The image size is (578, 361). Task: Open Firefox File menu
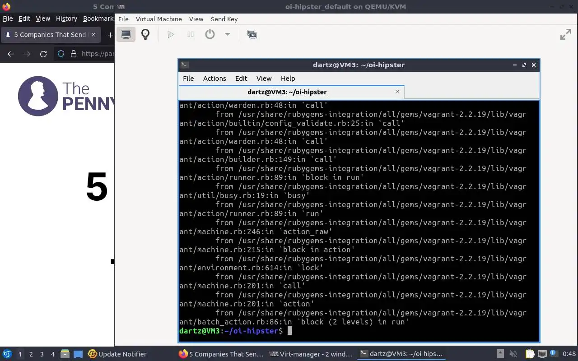(x=8, y=19)
